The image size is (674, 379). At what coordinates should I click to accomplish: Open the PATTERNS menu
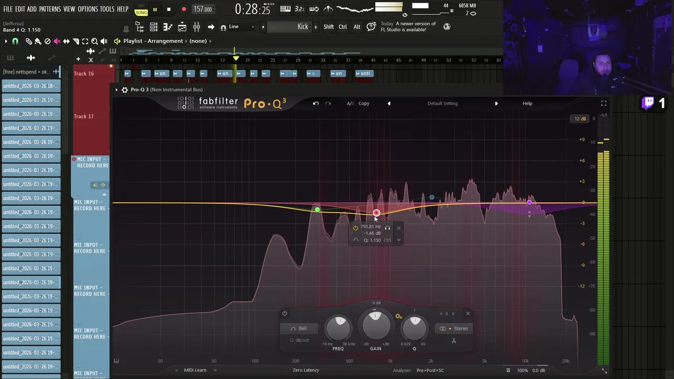pos(50,9)
